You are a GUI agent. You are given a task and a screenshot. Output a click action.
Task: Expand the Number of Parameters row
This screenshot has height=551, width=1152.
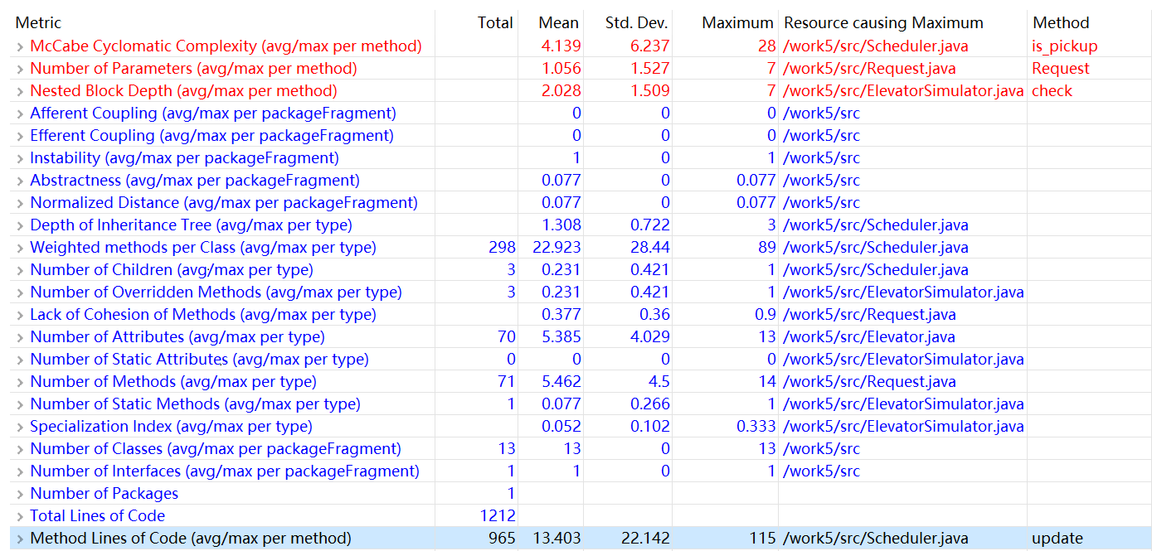click(20, 69)
